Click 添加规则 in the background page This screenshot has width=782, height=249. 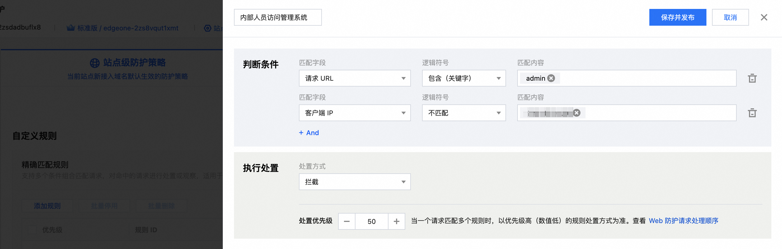click(47, 206)
